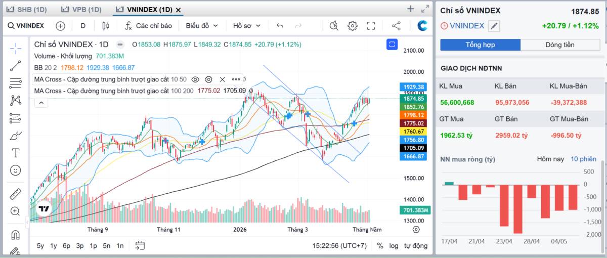Open Các chỉ báo indicators
Image resolution: width=607 pixels, height=258 pixels.
pyautogui.click(x=148, y=26)
